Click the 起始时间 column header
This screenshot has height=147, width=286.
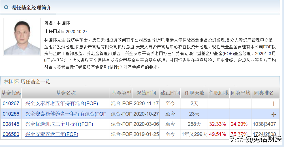[x=146, y=93]
